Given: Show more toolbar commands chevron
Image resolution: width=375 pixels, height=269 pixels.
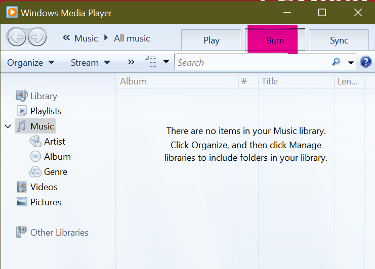Looking at the screenshot, I should (131, 62).
